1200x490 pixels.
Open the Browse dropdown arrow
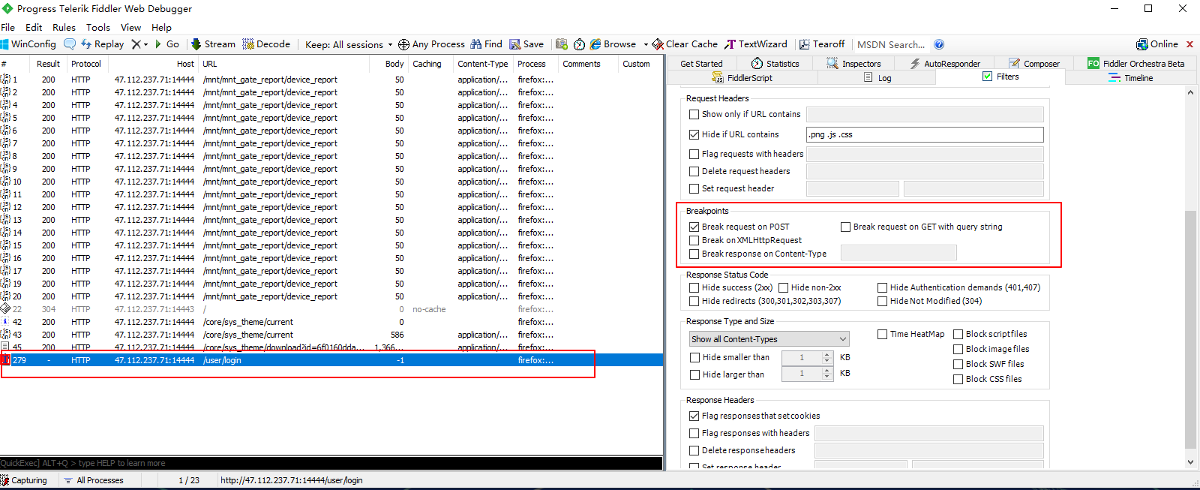point(645,44)
